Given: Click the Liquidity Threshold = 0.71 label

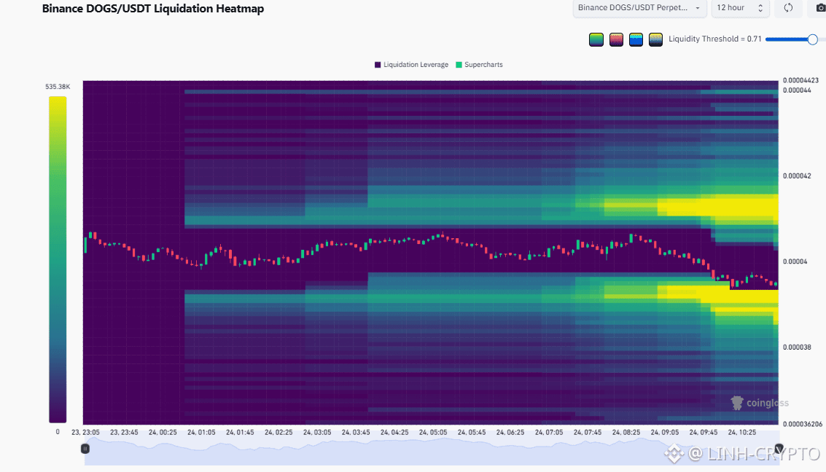Looking at the screenshot, I should [715, 39].
